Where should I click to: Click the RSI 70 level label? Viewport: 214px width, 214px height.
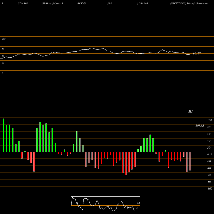pyautogui.click(x=3, y=49)
